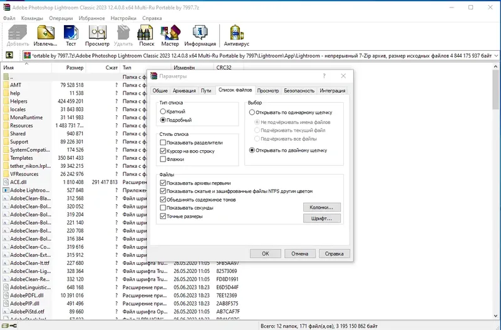Enable the Флажки checkbox

(x=163, y=159)
